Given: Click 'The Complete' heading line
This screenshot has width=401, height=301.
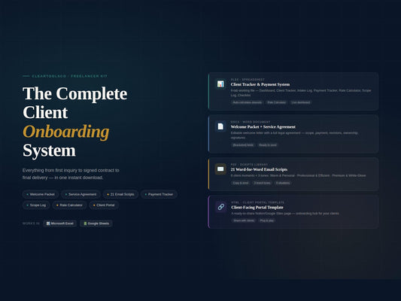Looking at the screenshot, I should (75, 93).
